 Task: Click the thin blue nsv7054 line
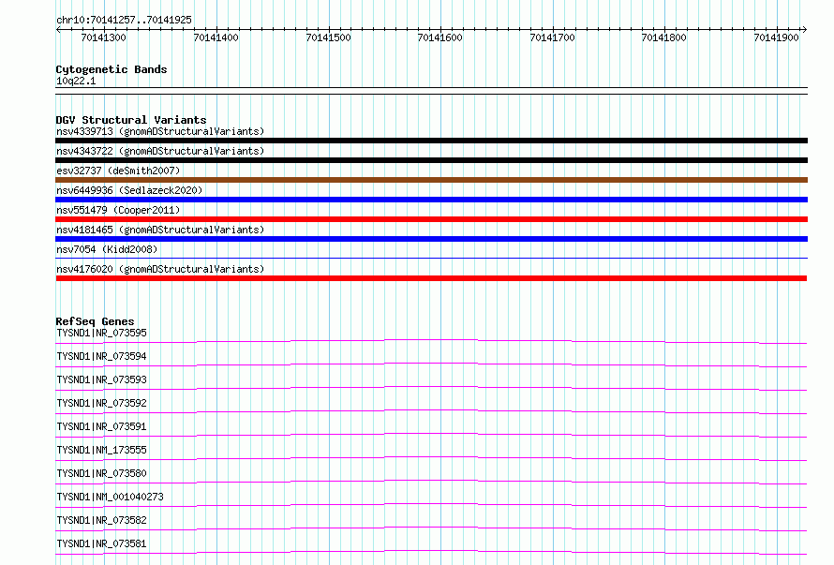(x=431, y=259)
